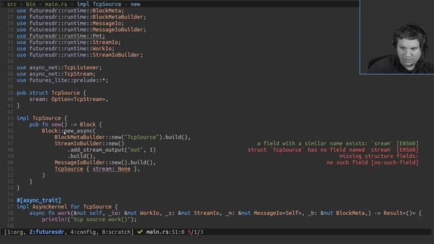
Task: Select the 4:config workspace in status bar
Action: point(83,232)
